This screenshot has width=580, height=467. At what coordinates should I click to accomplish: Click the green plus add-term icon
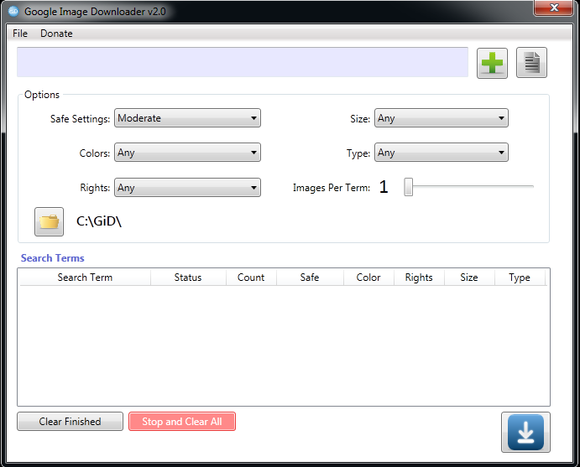pos(492,63)
